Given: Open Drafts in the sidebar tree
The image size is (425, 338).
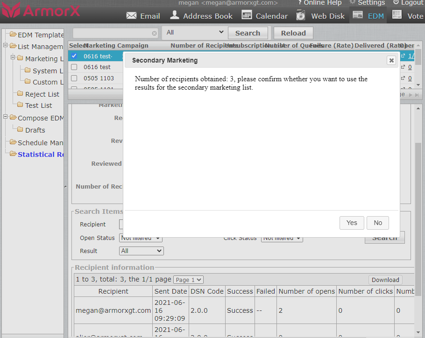Looking at the screenshot, I should pyautogui.click(x=35, y=130).
